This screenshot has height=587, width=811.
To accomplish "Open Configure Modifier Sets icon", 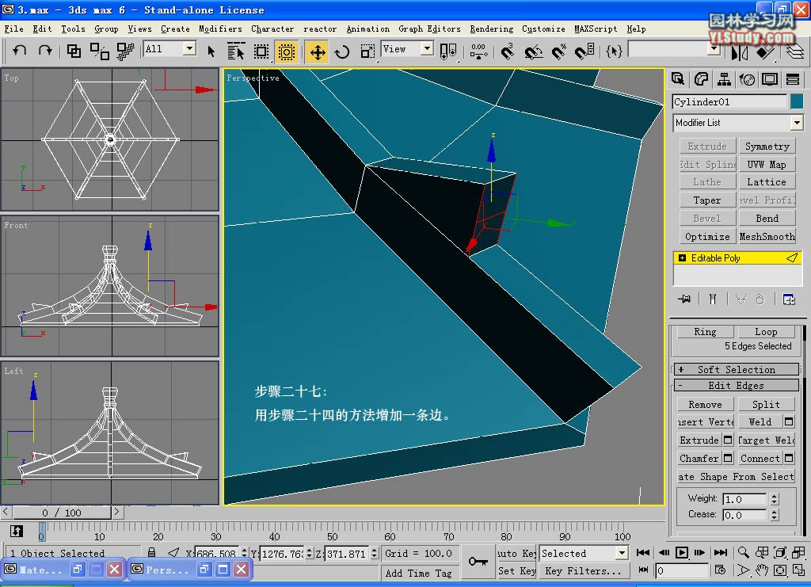I will point(789,299).
